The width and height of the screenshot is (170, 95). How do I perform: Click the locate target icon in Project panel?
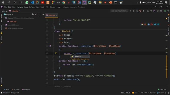point(33,15)
